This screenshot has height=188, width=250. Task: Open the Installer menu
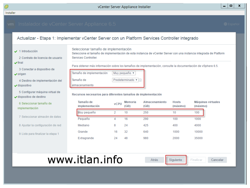(11, 13)
